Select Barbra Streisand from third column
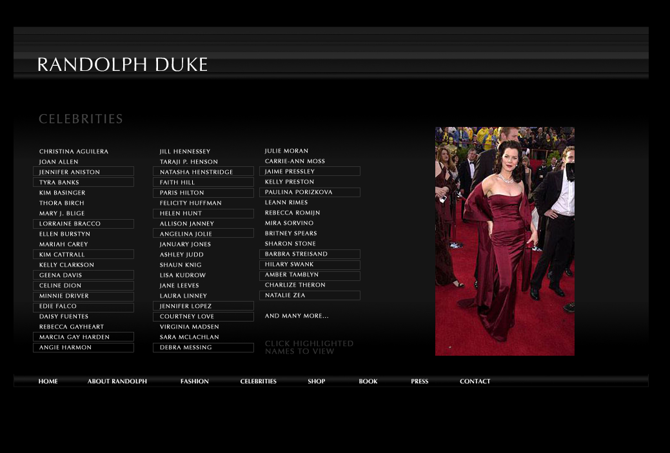Image resolution: width=670 pixels, height=453 pixels. [310, 254]
